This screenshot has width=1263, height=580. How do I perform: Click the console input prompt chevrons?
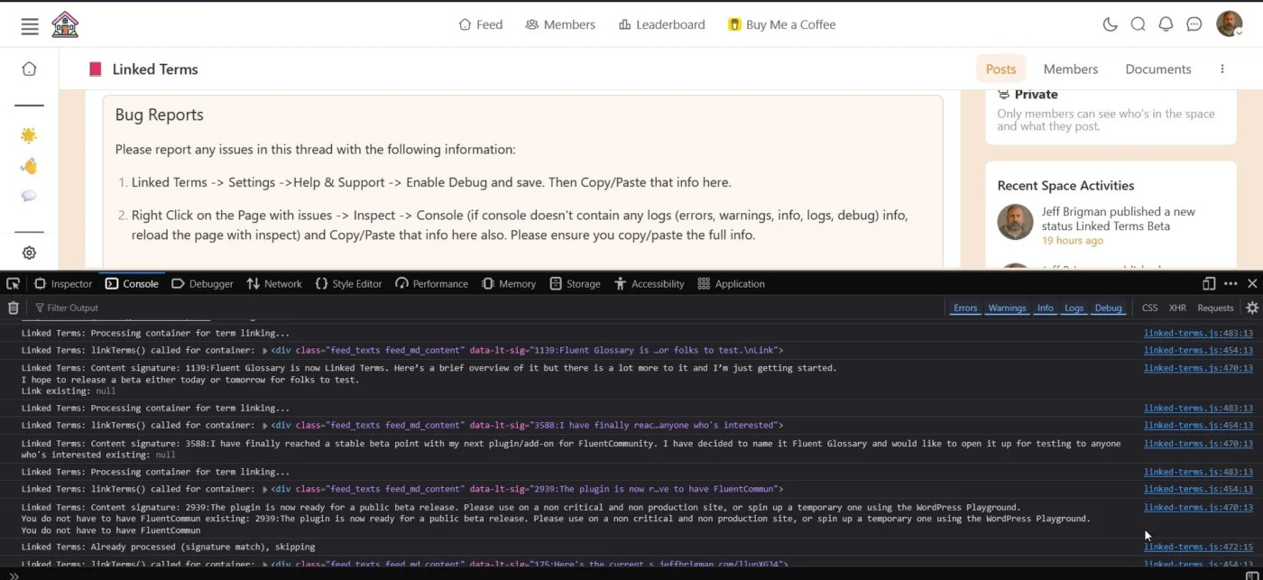(13, 575)
